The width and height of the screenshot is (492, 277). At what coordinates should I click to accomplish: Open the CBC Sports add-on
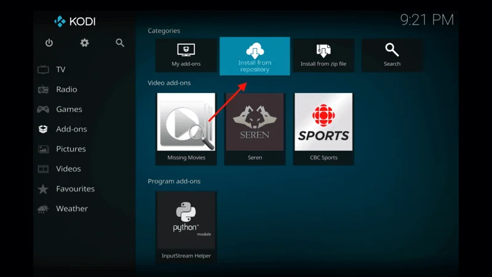click(323, 129)
